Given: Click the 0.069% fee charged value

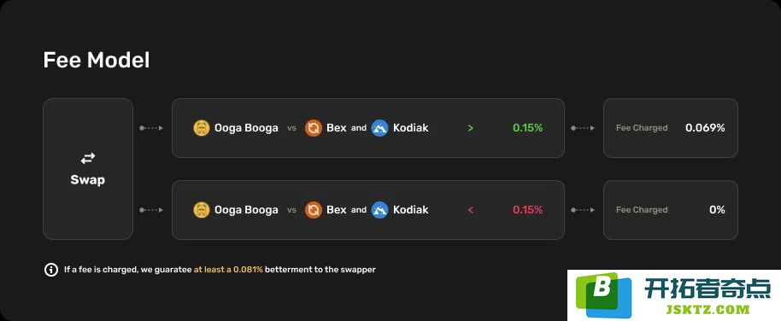Looking at the screenshot, I should [x=705, y=128].
